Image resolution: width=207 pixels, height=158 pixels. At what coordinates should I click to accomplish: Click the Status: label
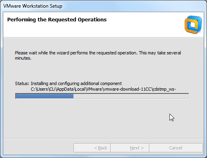(22, 83)
